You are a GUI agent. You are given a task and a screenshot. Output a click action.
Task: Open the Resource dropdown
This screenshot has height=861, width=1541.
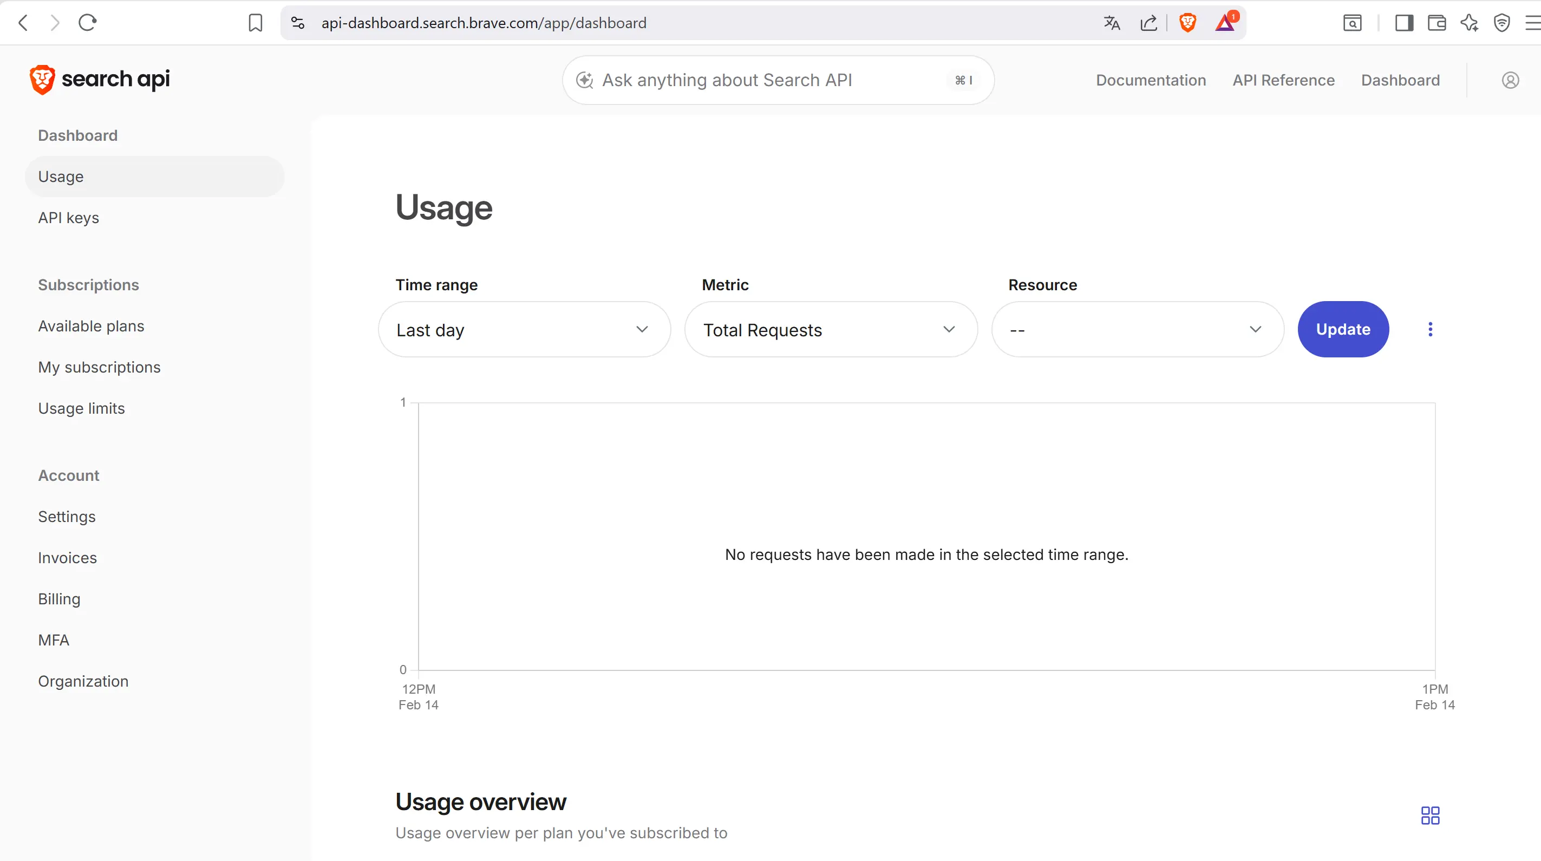click(1137, 330)
